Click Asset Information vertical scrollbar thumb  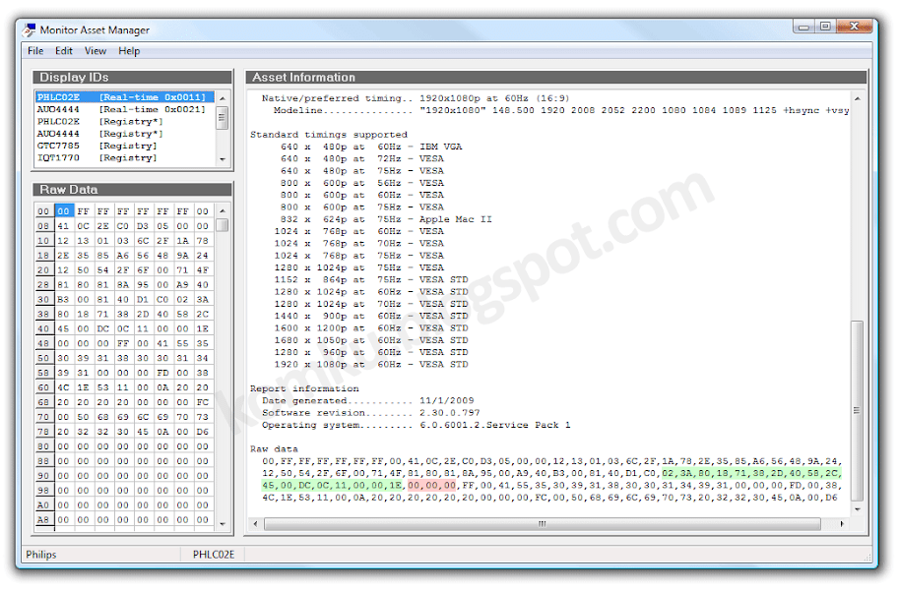858,410
